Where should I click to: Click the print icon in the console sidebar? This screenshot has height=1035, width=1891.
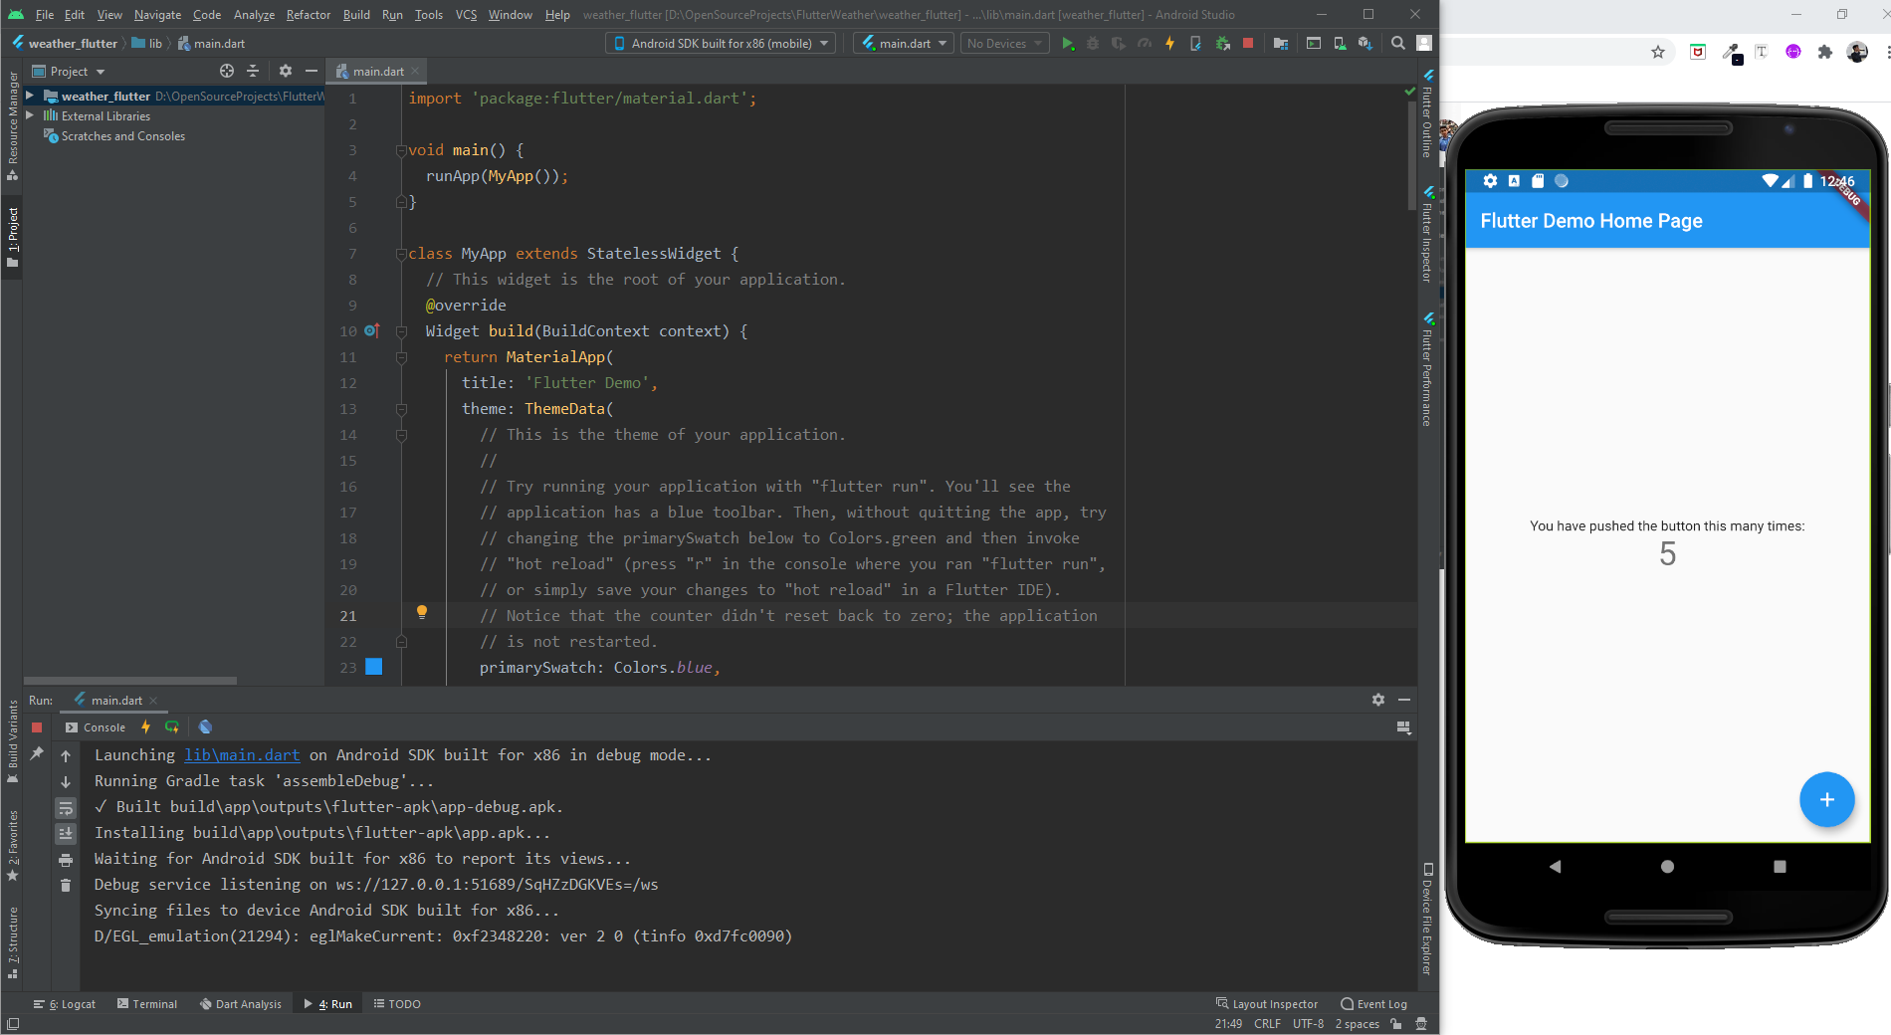click(x=66, y=860)
